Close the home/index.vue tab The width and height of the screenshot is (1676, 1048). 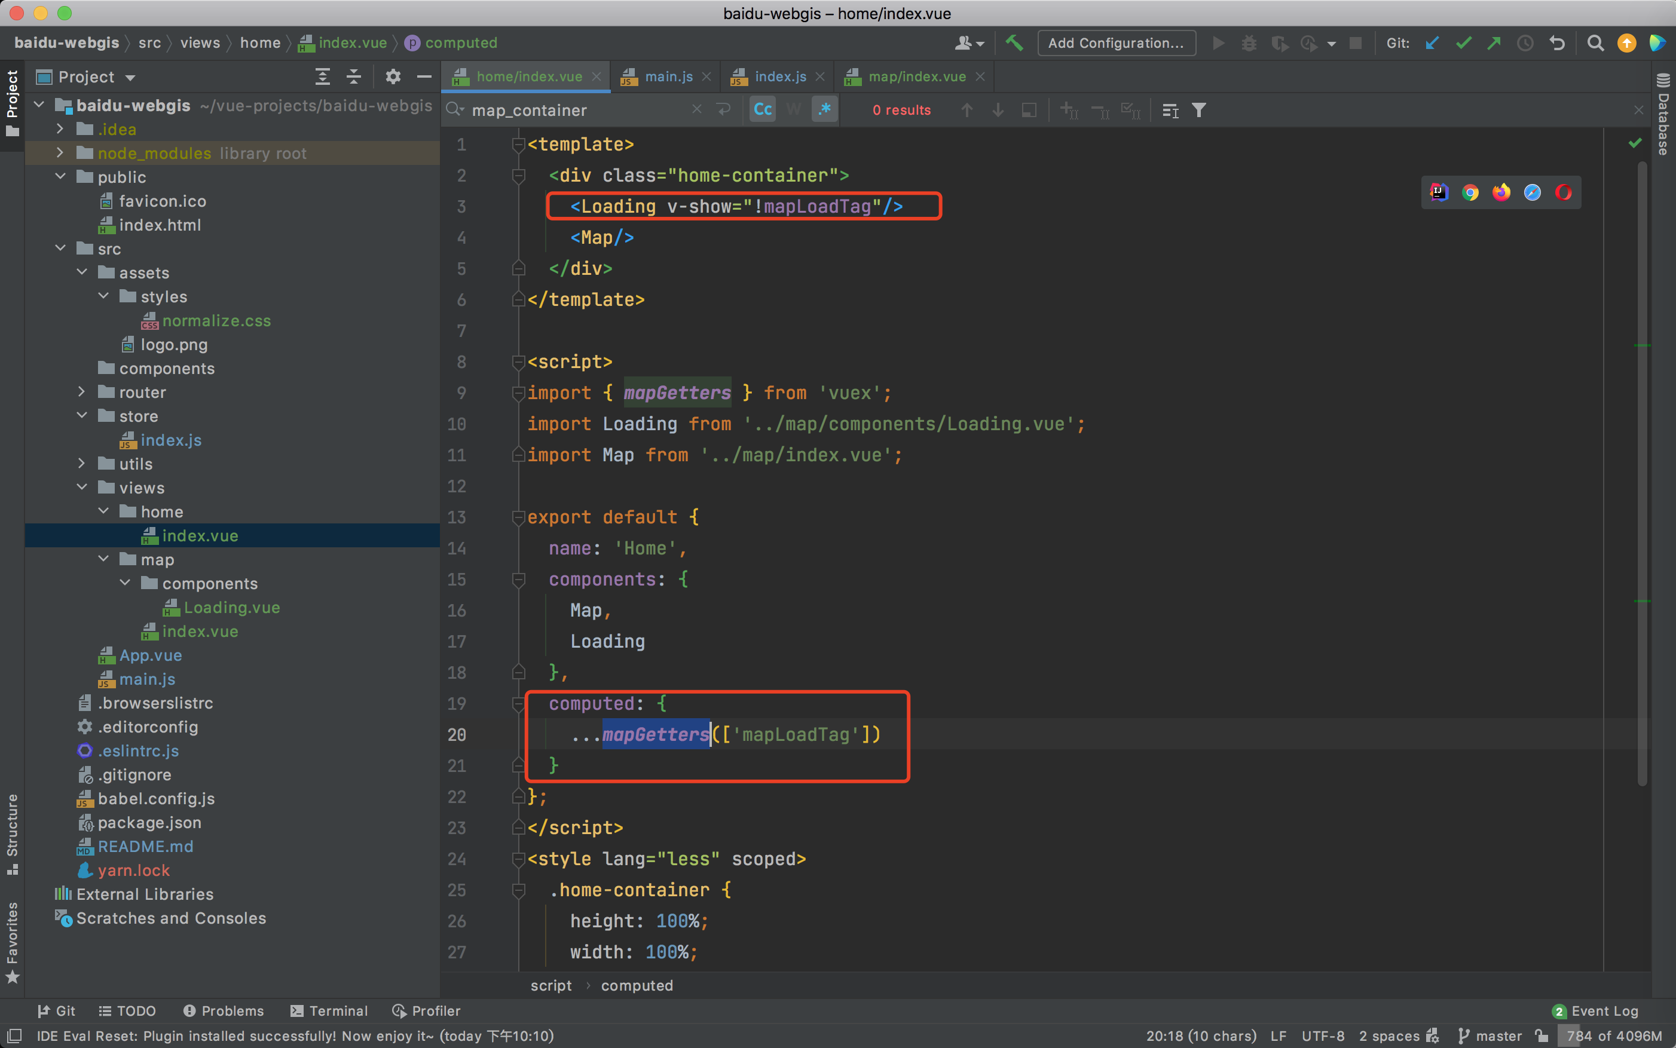pyautogui.click(x=597, y=76)
